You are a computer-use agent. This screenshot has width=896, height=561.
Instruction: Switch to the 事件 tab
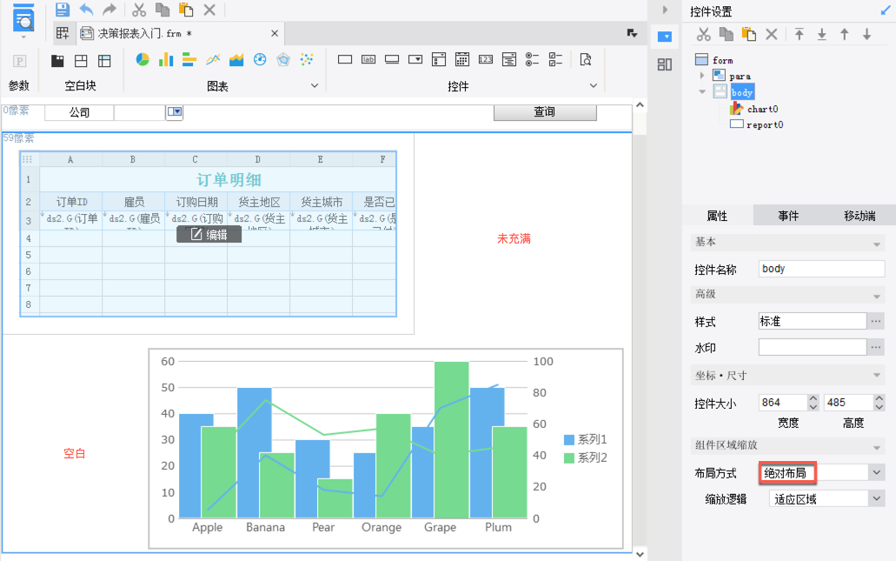pyautogui.click(x=787, y=216)
